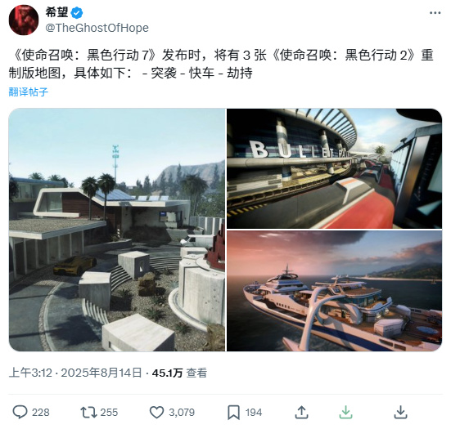Click the share upload arrow icon
This screenshot has height=429, width=451.
tap(301, 412)
